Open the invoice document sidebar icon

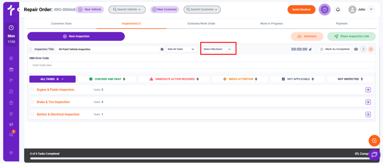click(x=11, y=92)
